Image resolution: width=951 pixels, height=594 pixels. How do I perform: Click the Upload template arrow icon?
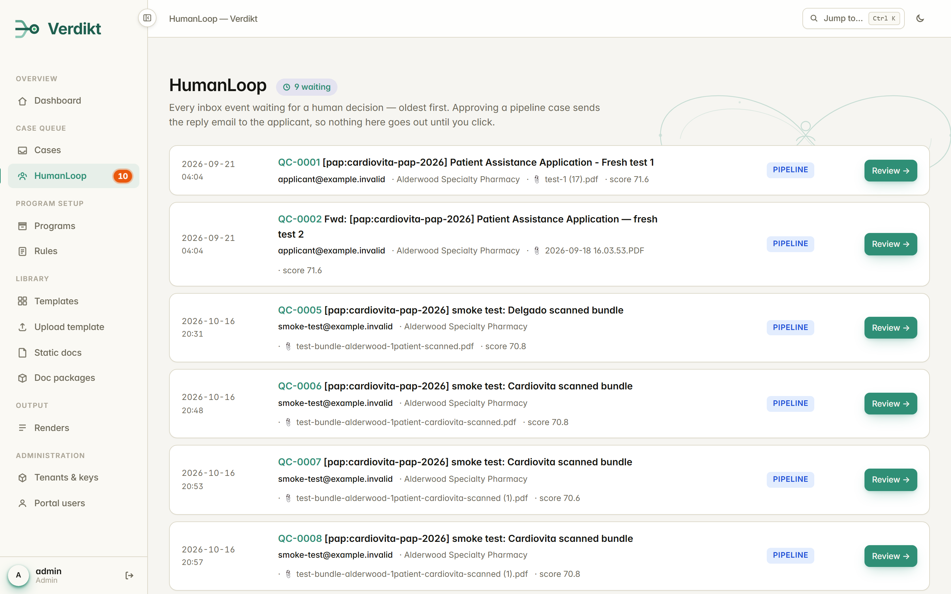click(x=22, y=327)
